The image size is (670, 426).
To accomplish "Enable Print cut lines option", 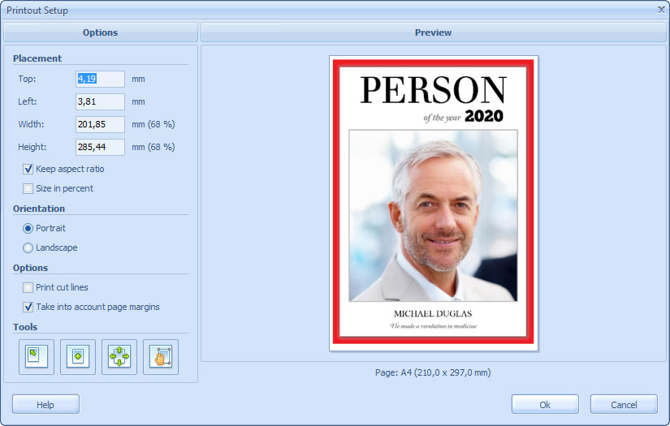I will [x=28, y=287].
